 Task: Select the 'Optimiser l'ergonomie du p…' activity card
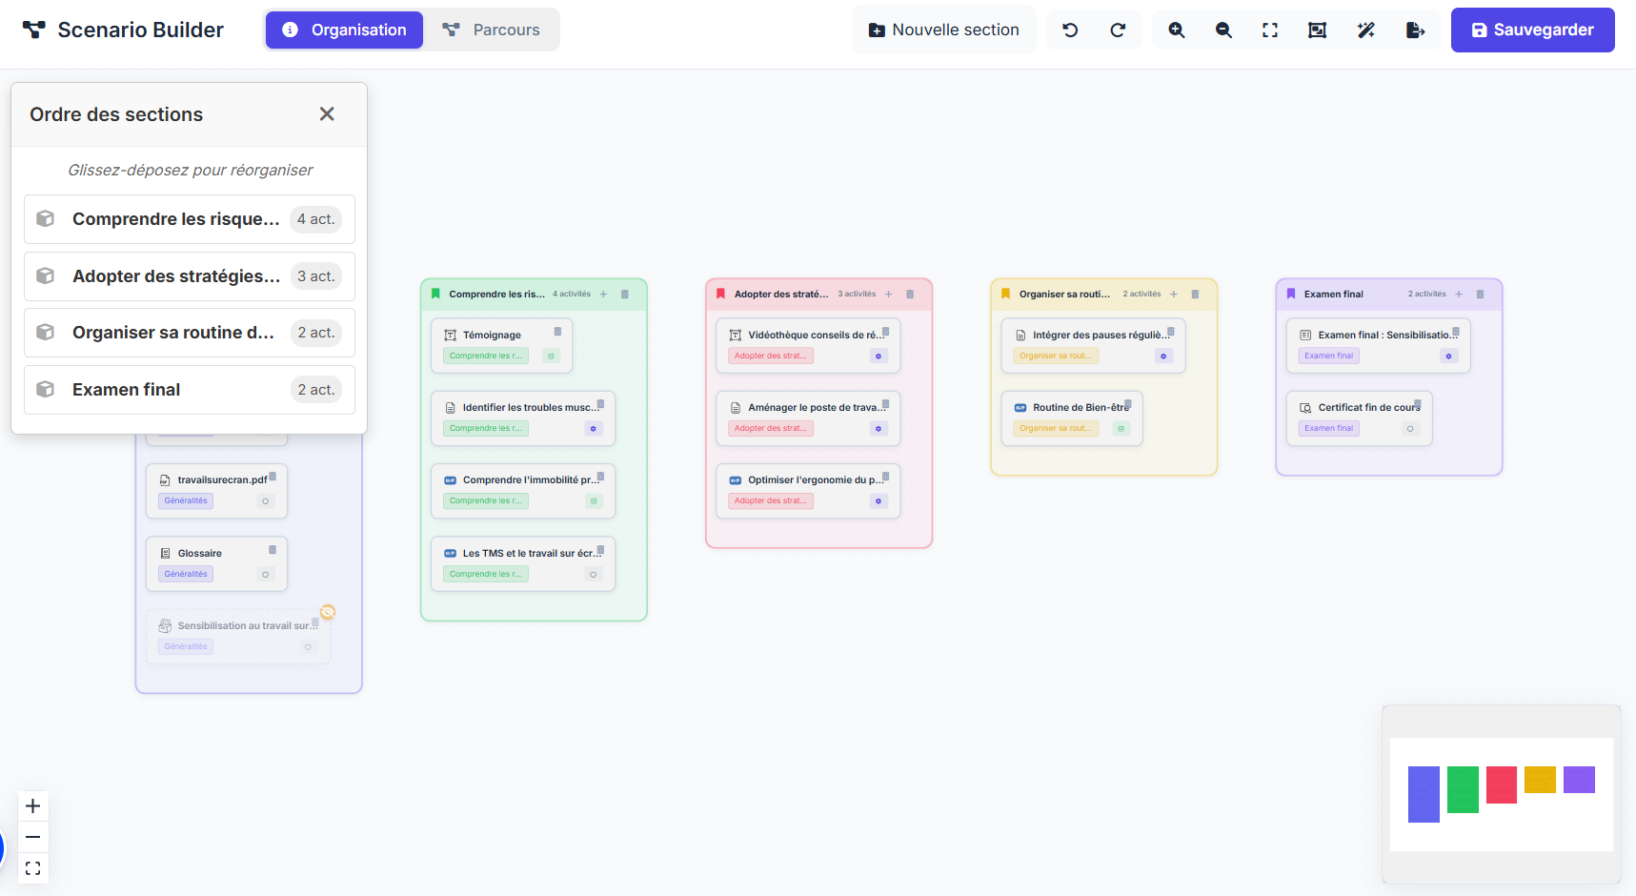[x=808, y=491]
